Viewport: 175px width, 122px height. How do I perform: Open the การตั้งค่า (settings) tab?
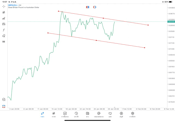click(x=133, y=115)
